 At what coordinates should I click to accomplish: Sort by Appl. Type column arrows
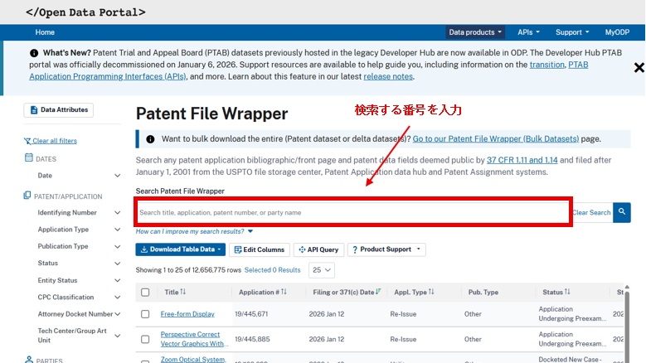(431, 292)
